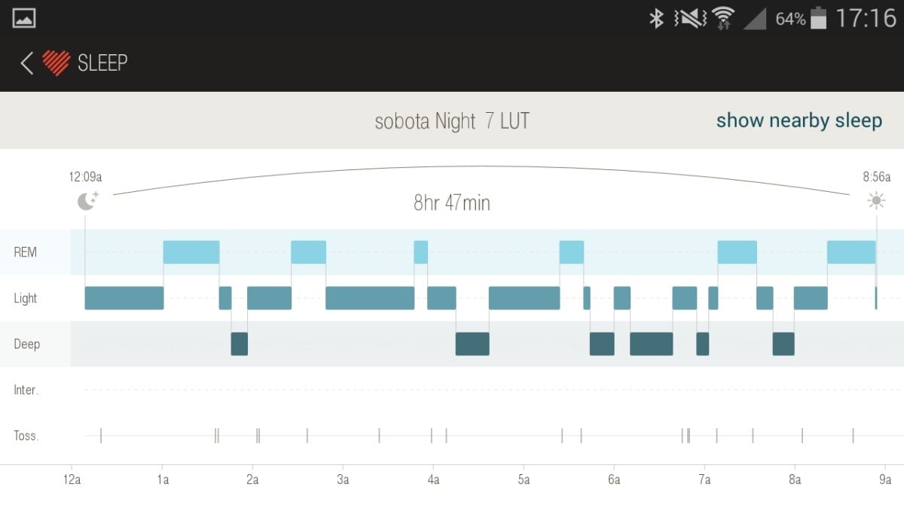904x508 pixels.
Task: Select the sobota Night 7 LUT date
Action: (452, 121)
